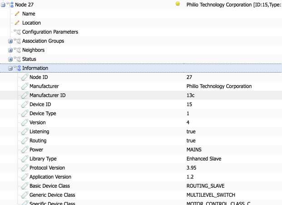This screenshot has height=205, width=282.
Task: Click the tag icon beside Device Type
Action: click(x=25, y=113)
